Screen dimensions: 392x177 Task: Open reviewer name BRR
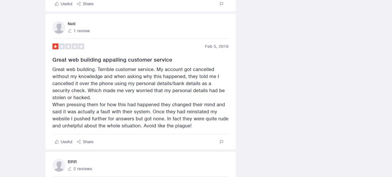click(72, 162)
